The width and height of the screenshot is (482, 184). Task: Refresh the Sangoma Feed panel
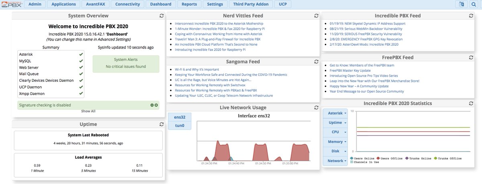(x=316, y=62)
